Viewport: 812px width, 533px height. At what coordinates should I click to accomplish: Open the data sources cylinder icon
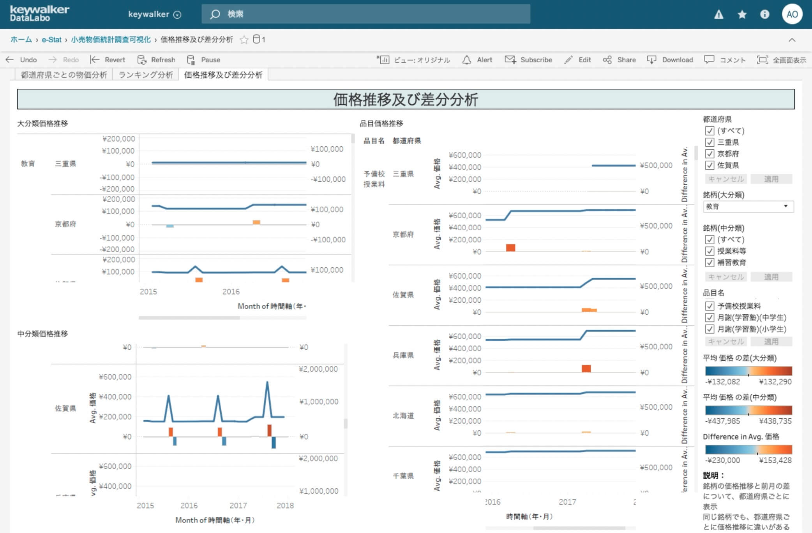[256, 39]
